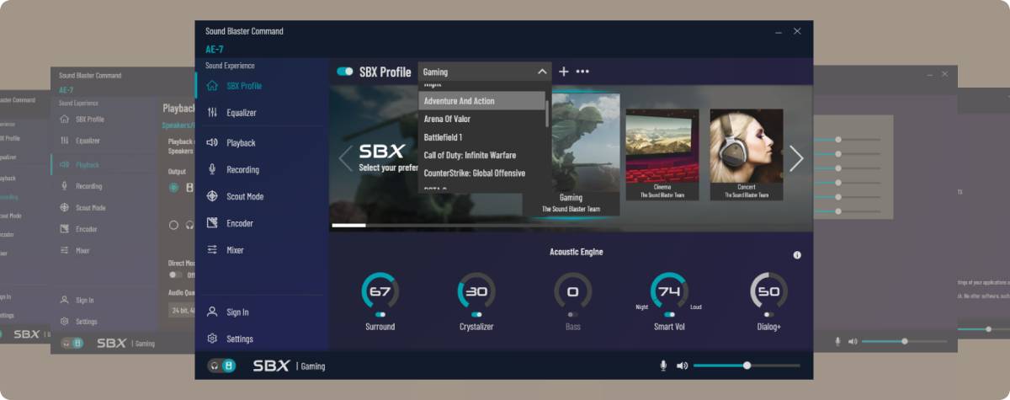Switch headphone/speaker output toggle in front bottom bar
Screen dimensions: 1010x400
click(x=221, y=365)
